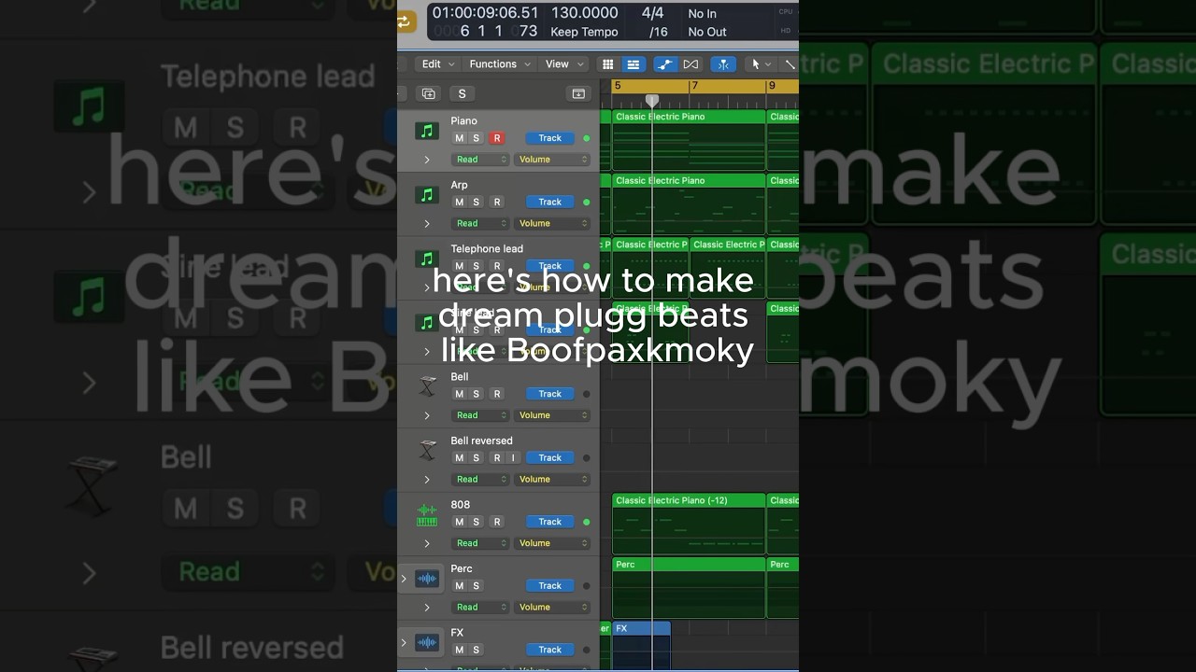Click the playhead marker in ruler

coord(652,101)
